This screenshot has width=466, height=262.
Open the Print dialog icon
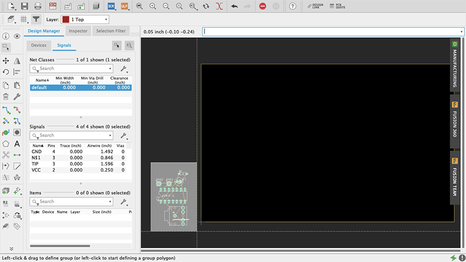coord(38,6)
